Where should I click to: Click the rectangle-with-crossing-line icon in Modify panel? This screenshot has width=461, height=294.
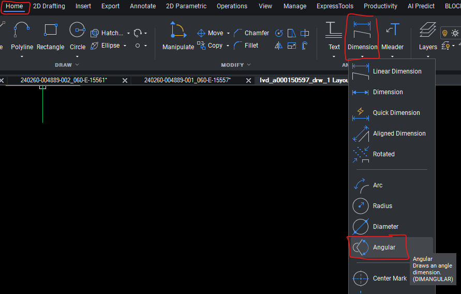[x=305, y=33]
